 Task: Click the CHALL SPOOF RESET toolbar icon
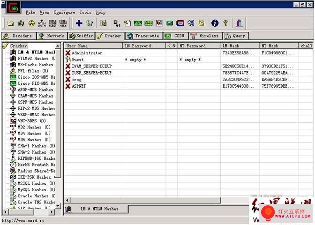52,23
